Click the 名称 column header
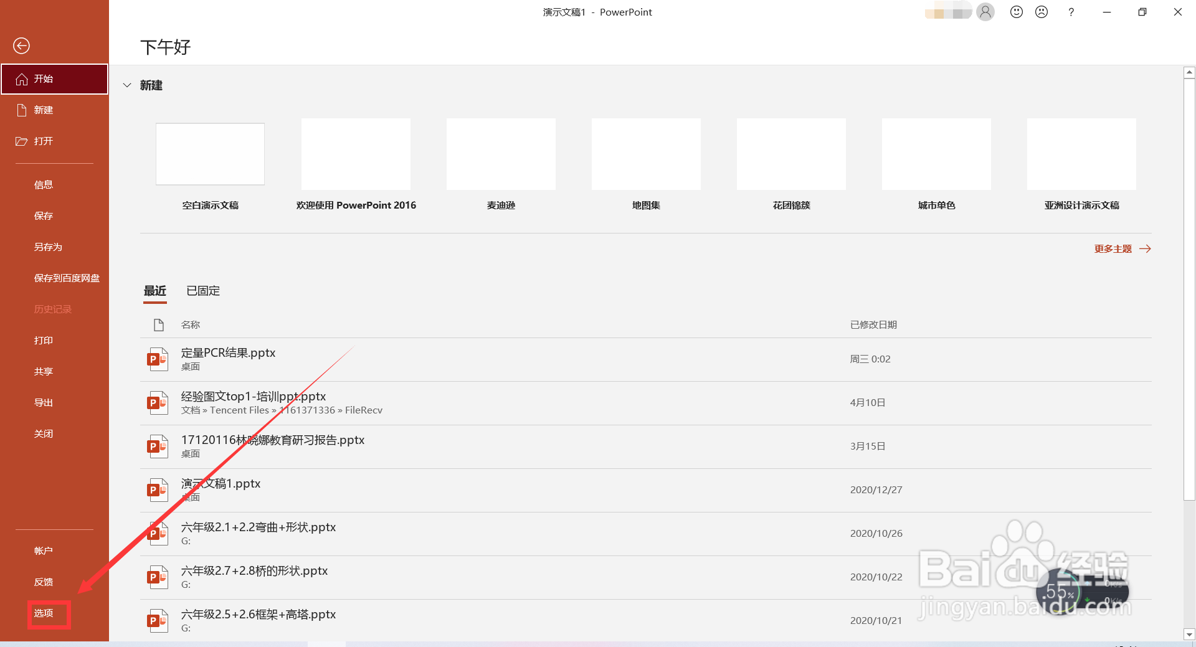The height and width of the screenshot is (647, 1196). (x=191, y=325)
